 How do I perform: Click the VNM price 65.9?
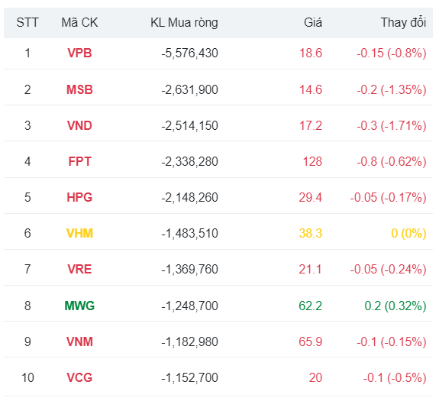tap(311, 341)
